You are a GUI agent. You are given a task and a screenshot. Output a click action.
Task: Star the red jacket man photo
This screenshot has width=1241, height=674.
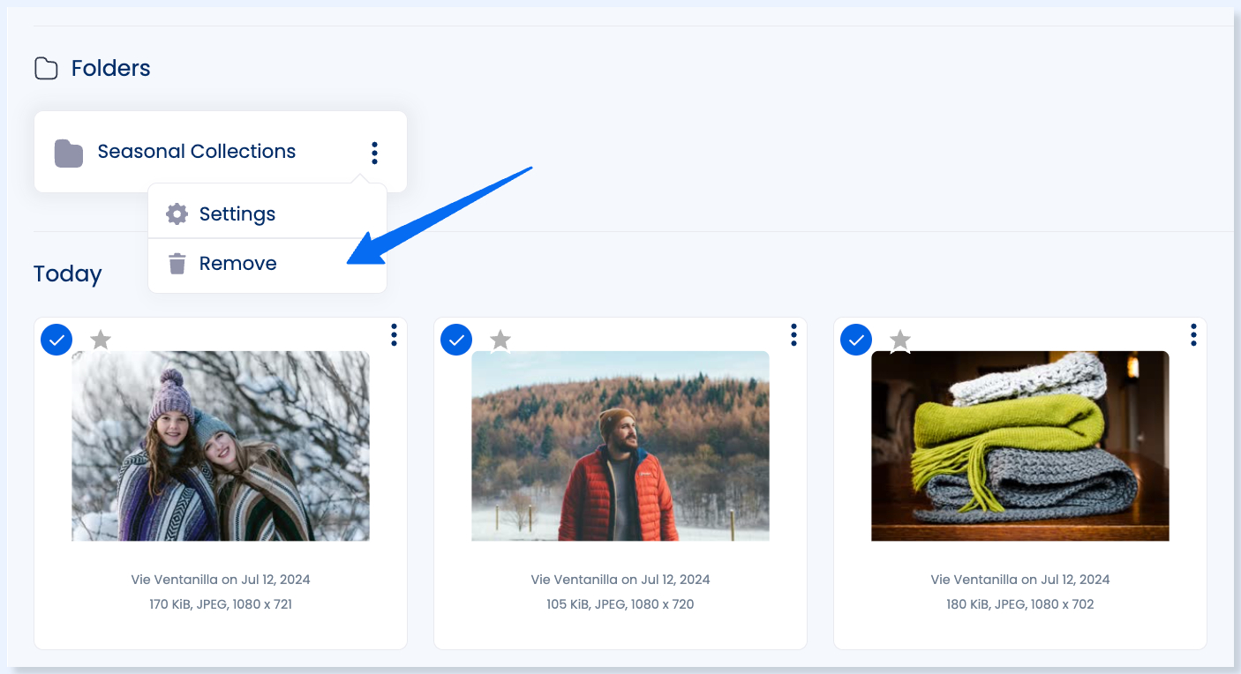[x=500, y=339]
